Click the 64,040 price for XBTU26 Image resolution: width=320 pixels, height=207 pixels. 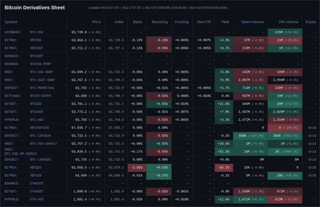tap(81, 175)
